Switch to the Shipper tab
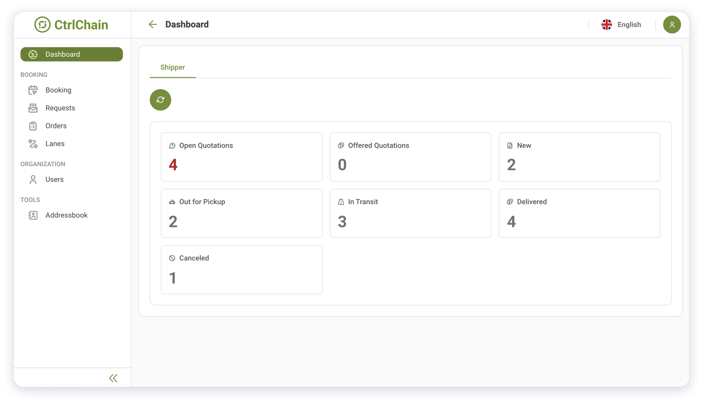The image size is (703, 403). point(173,67)
